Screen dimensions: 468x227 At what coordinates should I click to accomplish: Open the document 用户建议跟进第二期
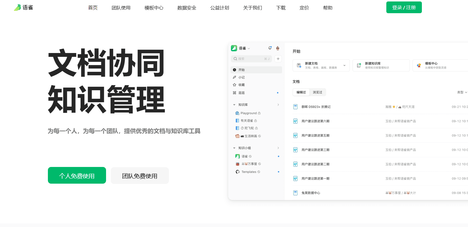click(316, 164)
